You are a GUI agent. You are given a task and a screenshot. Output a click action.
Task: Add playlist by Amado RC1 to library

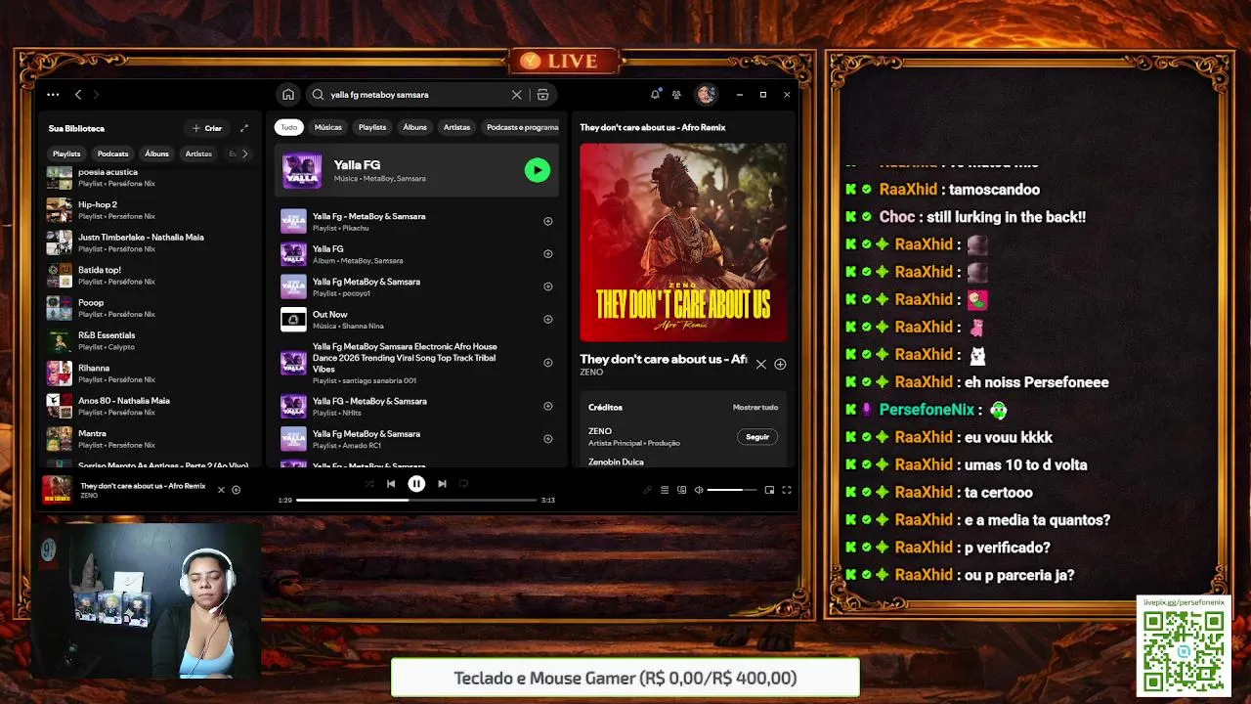click(547, 439)
